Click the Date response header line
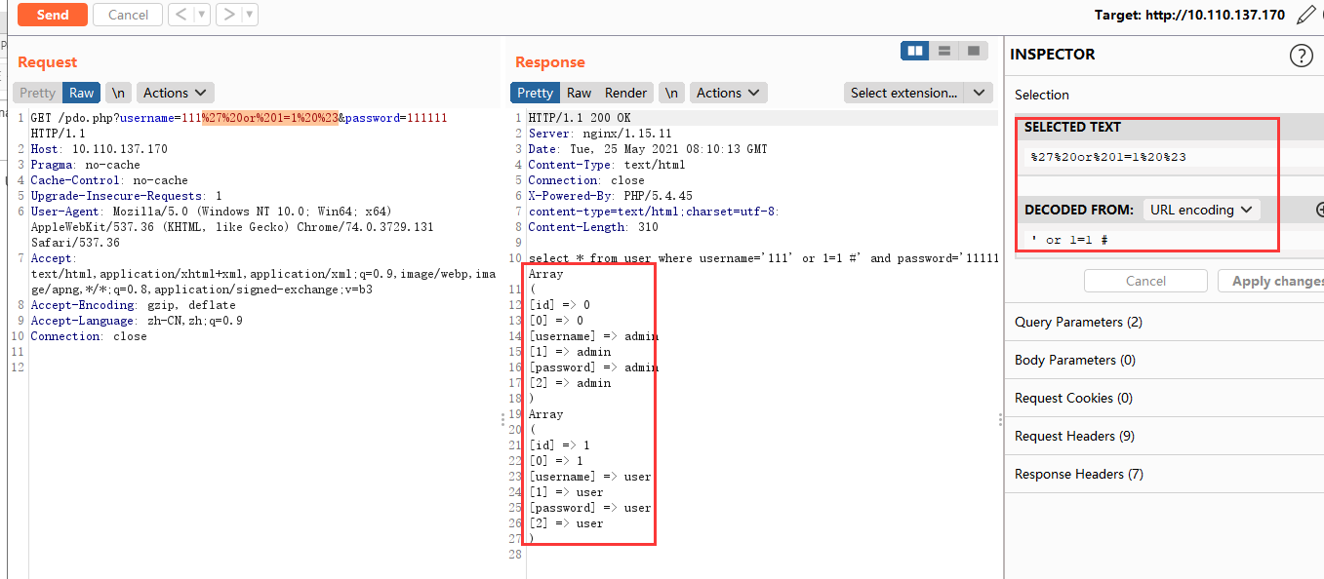 tap(648, 149)
